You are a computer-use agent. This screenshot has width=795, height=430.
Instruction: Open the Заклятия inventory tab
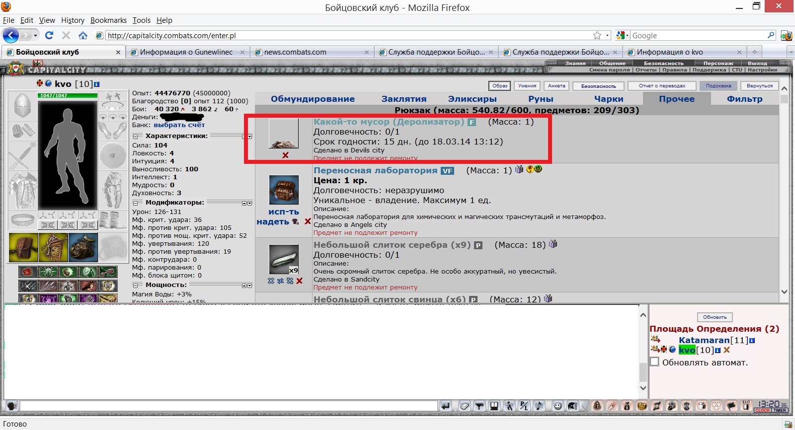[x=404, y=99]
